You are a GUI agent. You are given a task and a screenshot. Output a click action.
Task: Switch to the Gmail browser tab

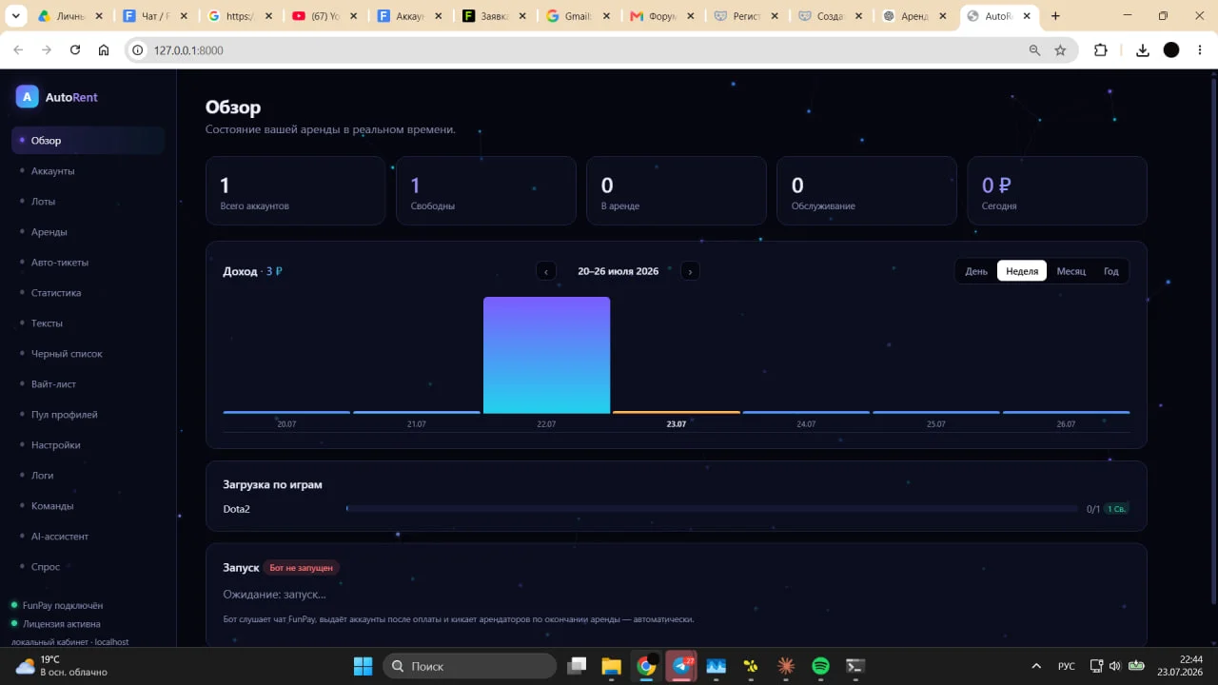(580, 16)
